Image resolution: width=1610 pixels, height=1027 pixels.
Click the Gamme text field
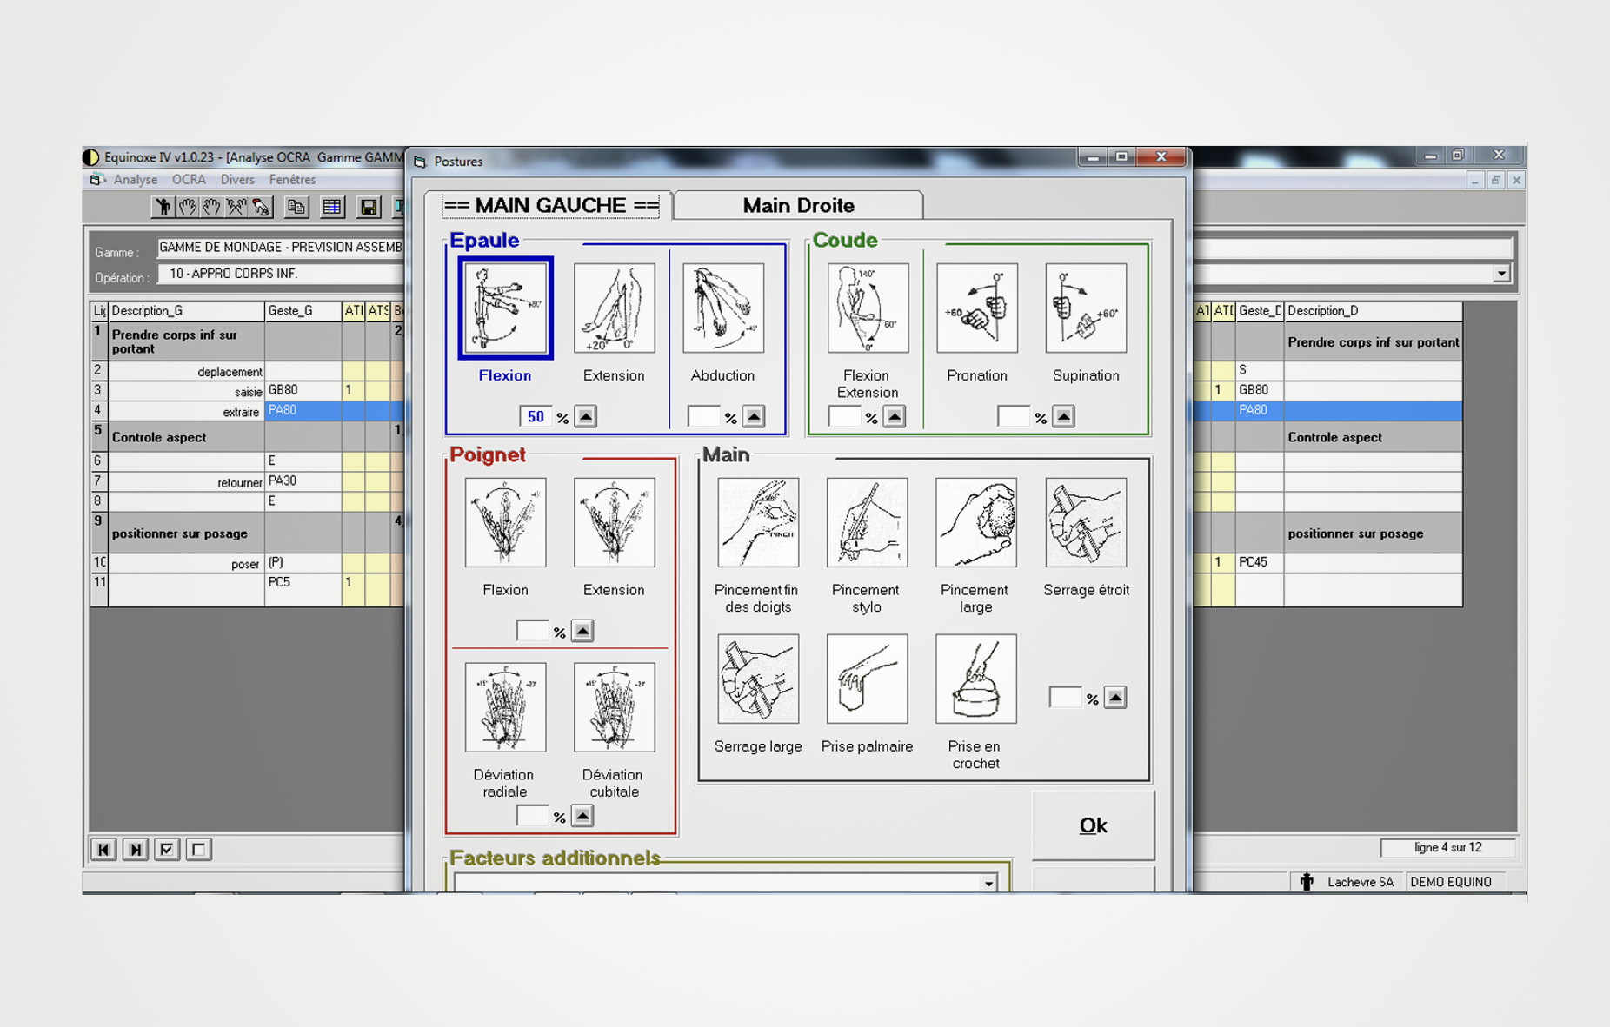[x=280, y=248]
